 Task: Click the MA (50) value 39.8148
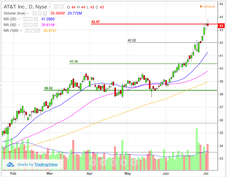click(x=48, y=25)
